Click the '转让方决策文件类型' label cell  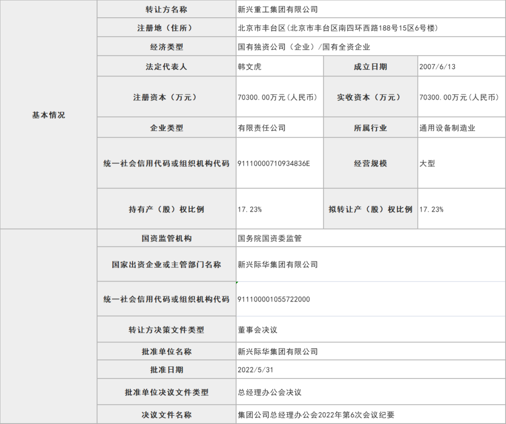166,329
